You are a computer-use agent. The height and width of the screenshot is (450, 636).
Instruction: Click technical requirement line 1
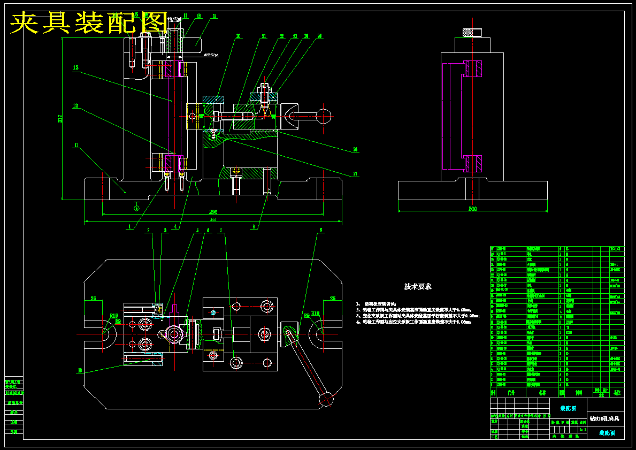(376, 303)
